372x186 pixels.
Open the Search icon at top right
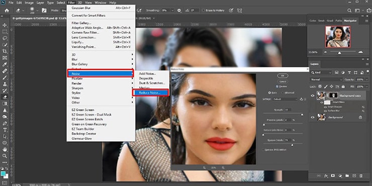click(x=349, y=11)
